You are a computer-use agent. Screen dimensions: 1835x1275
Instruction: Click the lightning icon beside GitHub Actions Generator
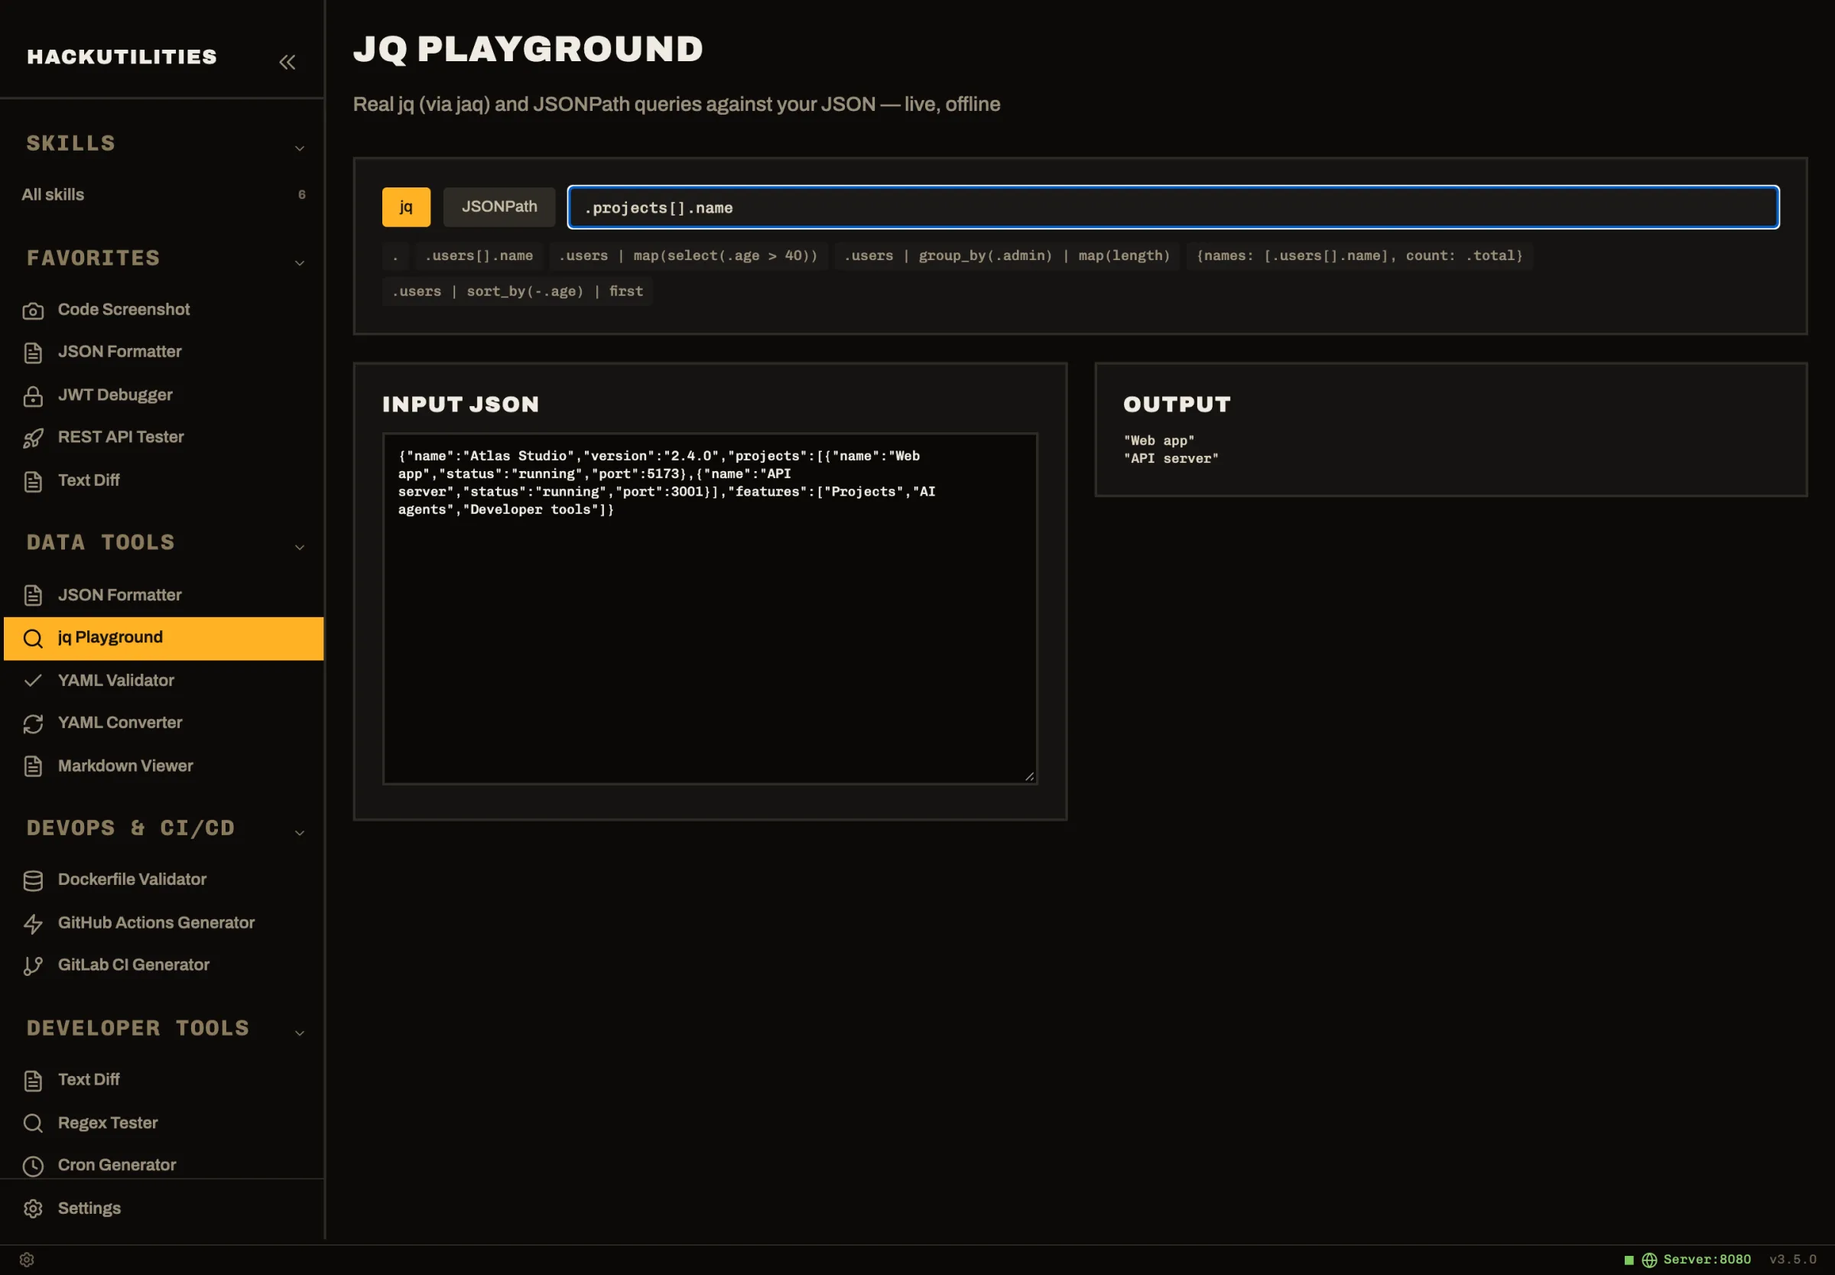coord(33,923)
